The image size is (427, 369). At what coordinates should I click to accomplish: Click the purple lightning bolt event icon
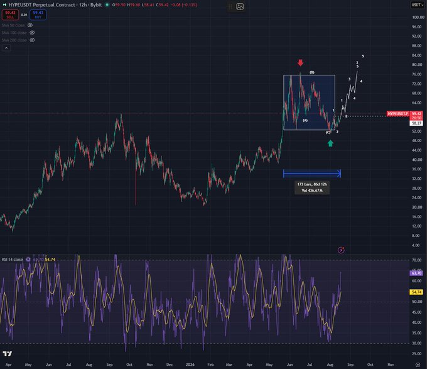coord(341,250)
